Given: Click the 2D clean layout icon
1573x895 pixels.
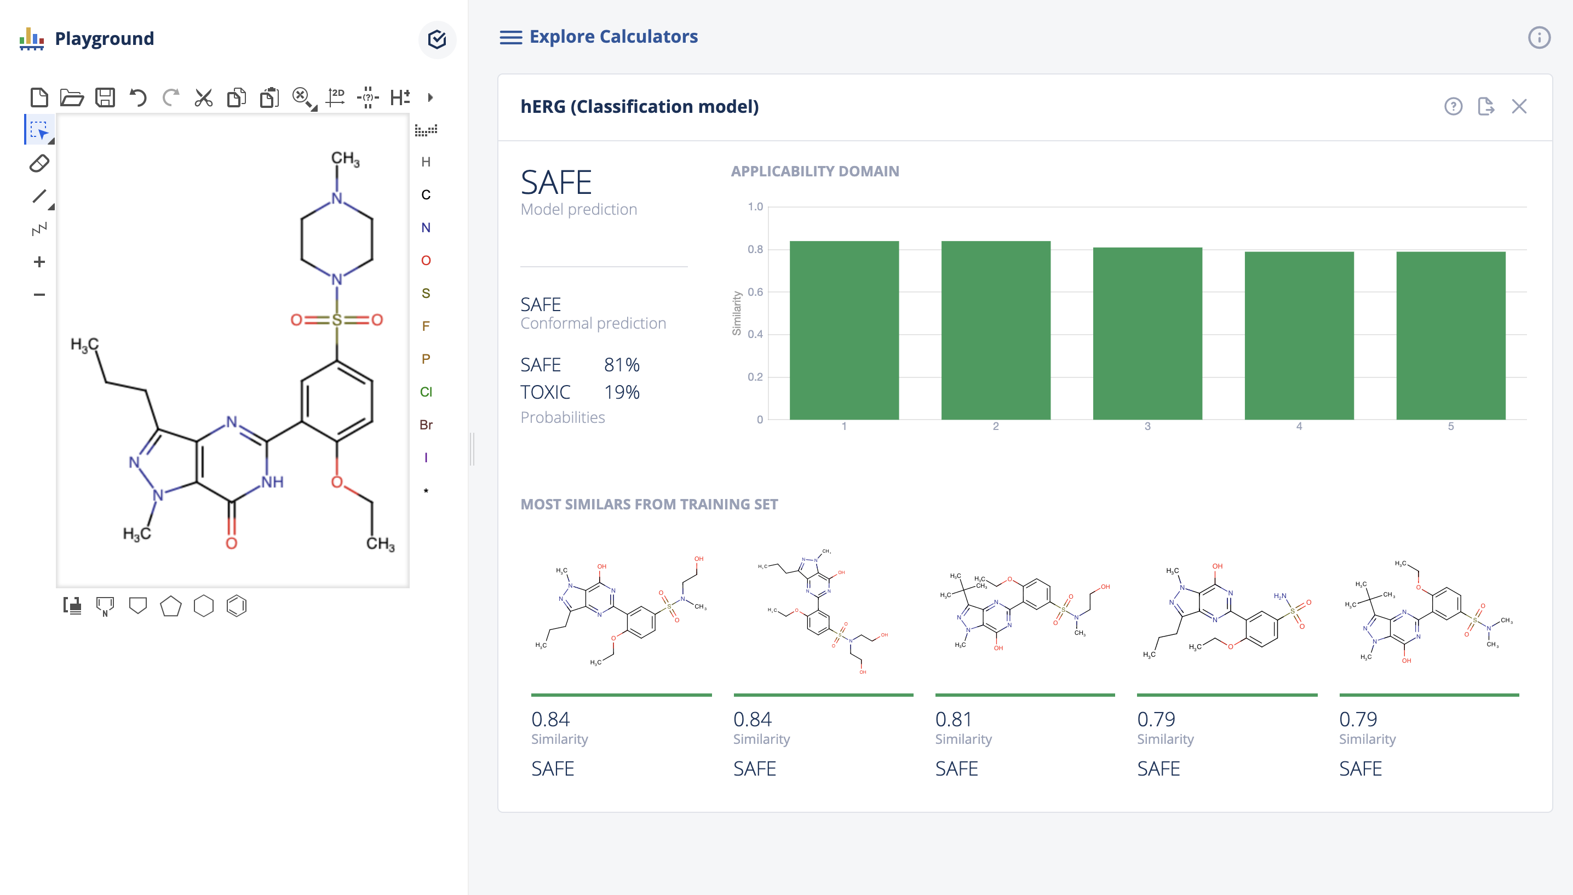Looking at the screenshot, I should click(x=336, y=97).
